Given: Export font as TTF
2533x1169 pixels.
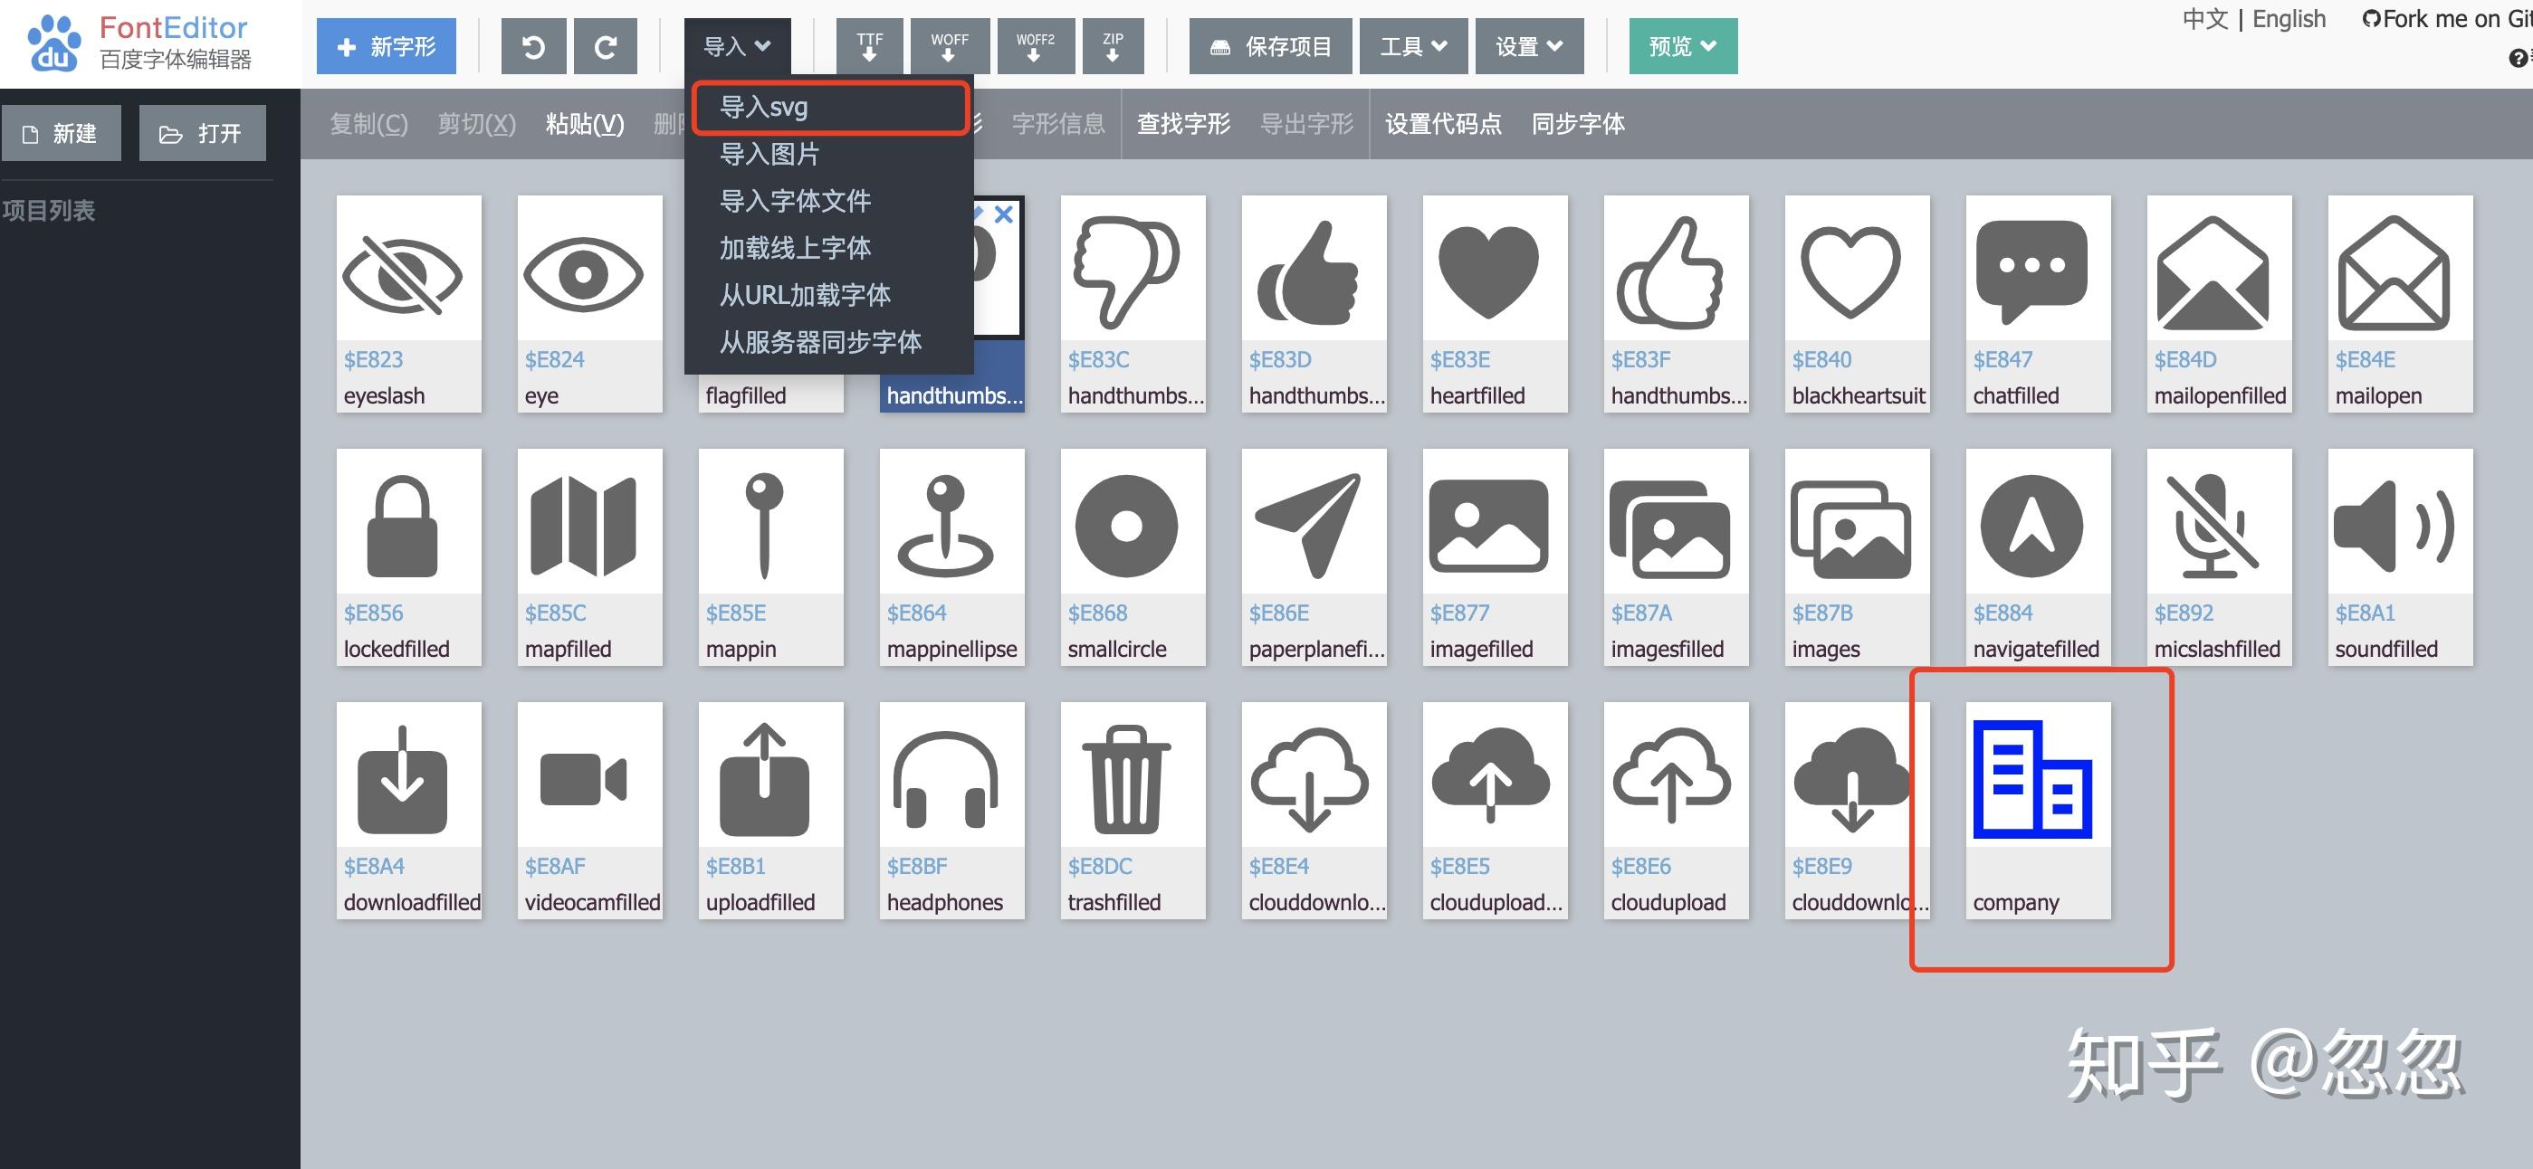Looking at the screenshot, I should 869,45.
